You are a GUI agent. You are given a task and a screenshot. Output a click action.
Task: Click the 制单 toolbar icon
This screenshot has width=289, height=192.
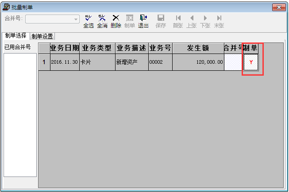pos(130,21)
